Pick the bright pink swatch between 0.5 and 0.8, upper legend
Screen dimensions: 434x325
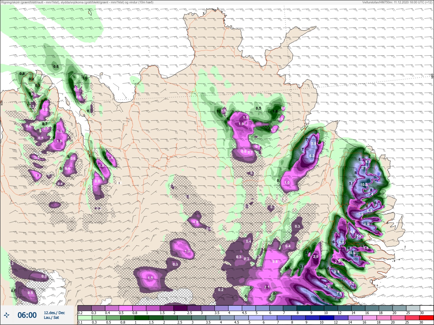(x=125, y=308)
